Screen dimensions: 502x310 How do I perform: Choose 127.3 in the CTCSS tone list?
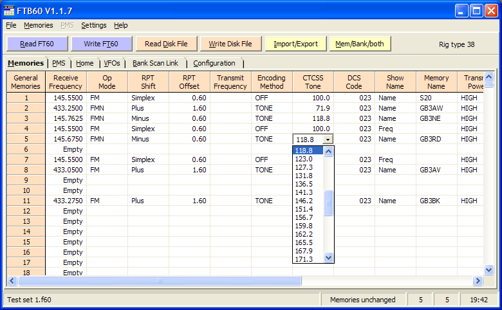point(308,167)
